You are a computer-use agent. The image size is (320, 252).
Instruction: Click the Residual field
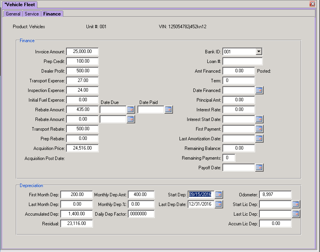click(x=76, y=223)
